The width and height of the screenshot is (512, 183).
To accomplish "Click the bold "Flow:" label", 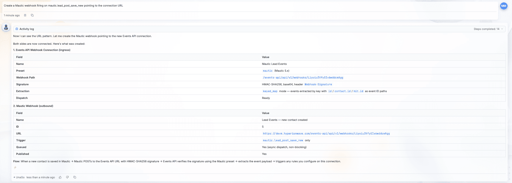I will (x=17, y=161).
